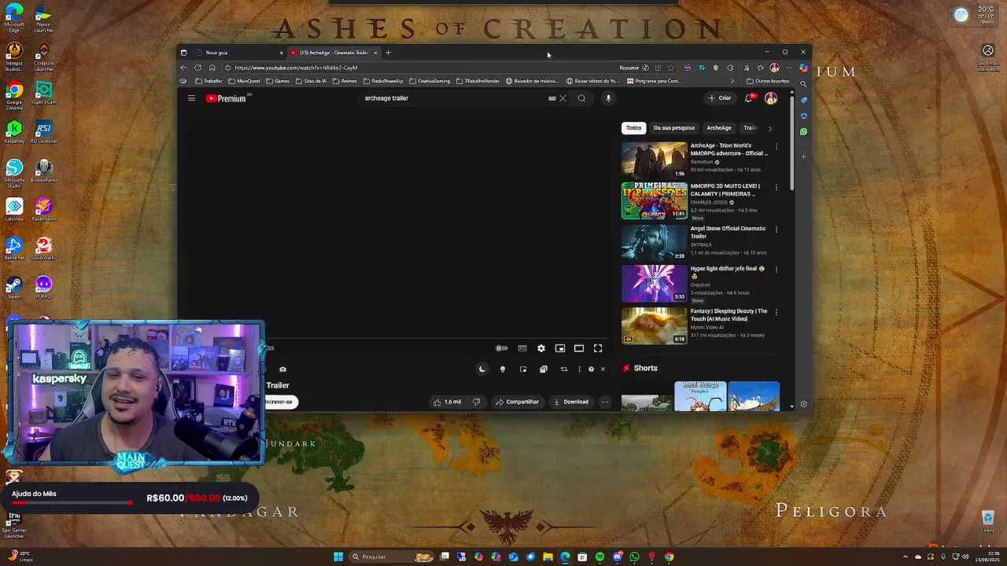Open Google Chrome desktop shortcut
This screenshot has width=1007, height=566.
pos(14,94)
